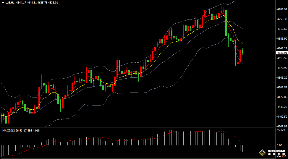Screen dimensions: 288x159
Task: Click the MACD(12,26,9) indicator label
Action: click(12, 130)
